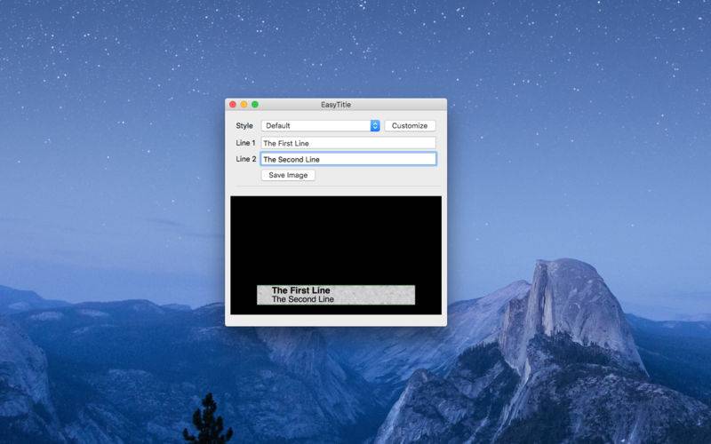Click the Customize button

(410, 125)
